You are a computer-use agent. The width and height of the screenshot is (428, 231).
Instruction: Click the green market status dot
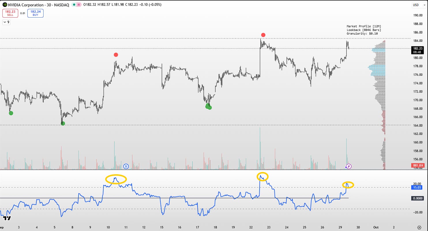click(74, 5)
